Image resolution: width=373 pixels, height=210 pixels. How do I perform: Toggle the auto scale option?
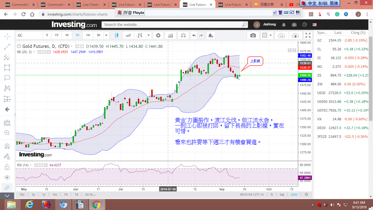pos(294,194)
